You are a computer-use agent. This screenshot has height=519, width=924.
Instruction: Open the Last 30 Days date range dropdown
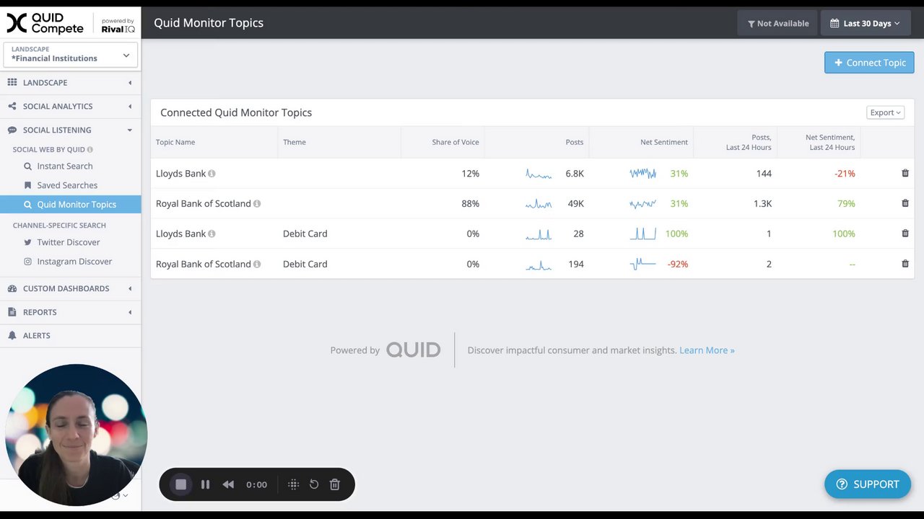(867, 23)
